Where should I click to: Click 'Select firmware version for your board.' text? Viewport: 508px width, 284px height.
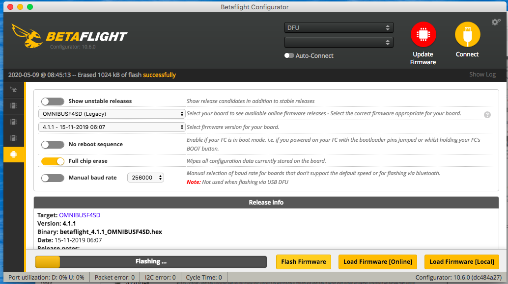click(x=233, y=127)
